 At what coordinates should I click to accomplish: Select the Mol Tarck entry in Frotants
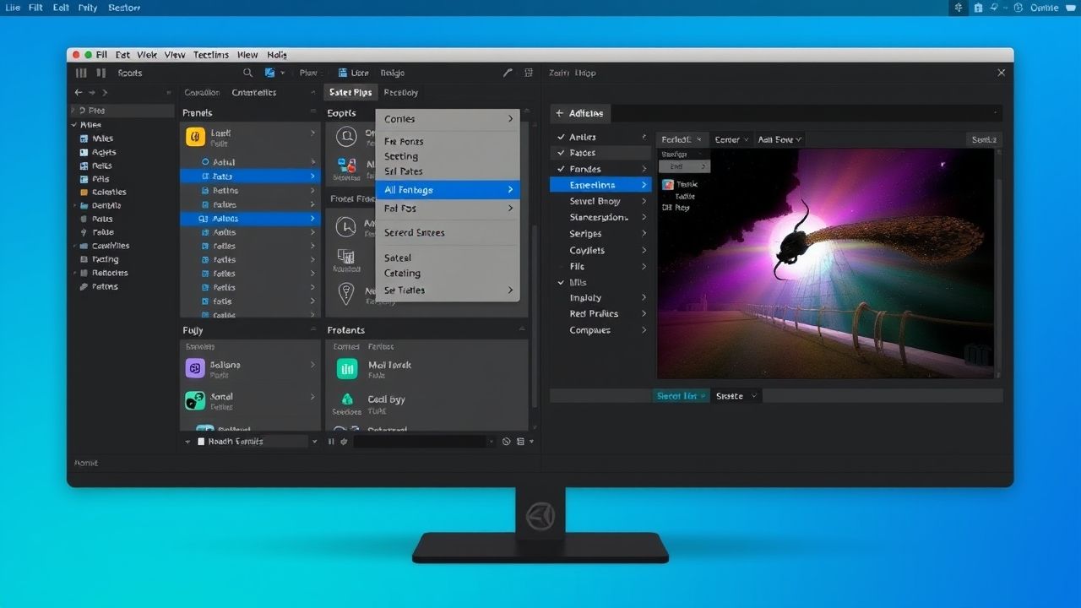tap(426, 369)
